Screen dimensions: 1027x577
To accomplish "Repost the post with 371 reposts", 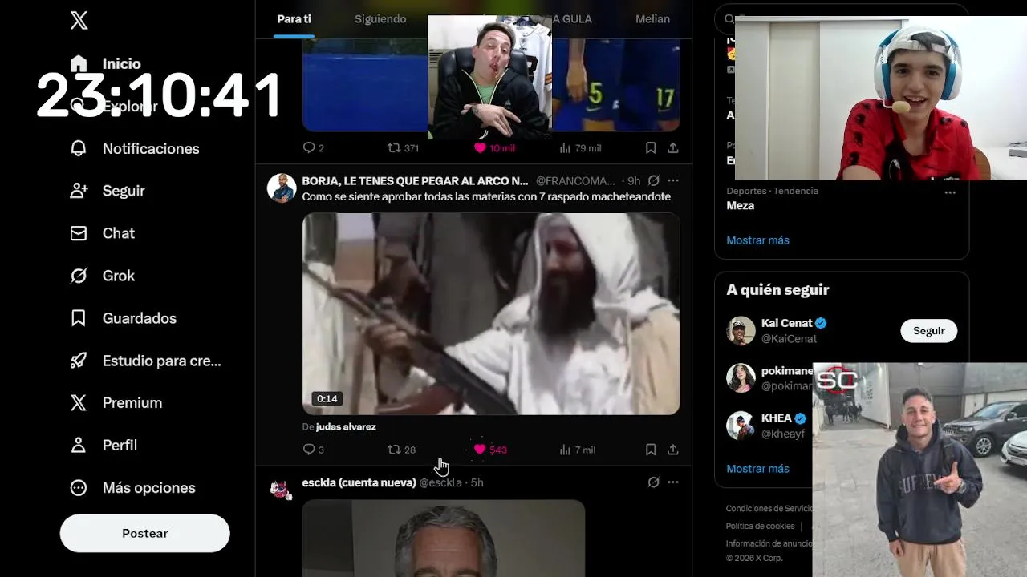I will click(x=403, y=148).
